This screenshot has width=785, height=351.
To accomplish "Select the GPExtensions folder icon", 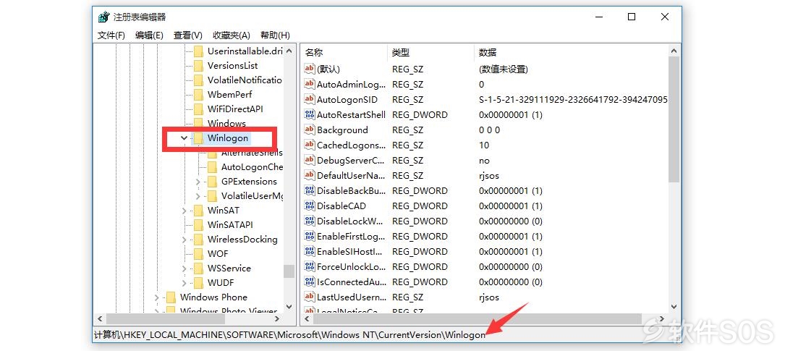I will pyautogui.click(x=212, y=182).
